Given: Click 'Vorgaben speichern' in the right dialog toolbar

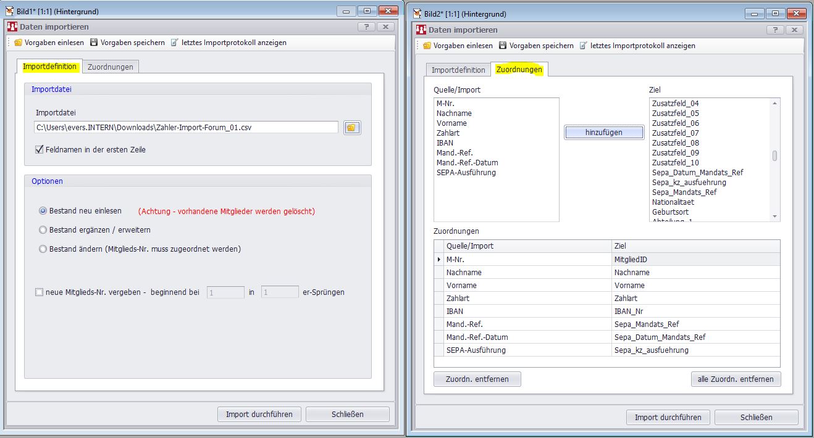Looking at the screenshot, I should (x=536, y=46).
